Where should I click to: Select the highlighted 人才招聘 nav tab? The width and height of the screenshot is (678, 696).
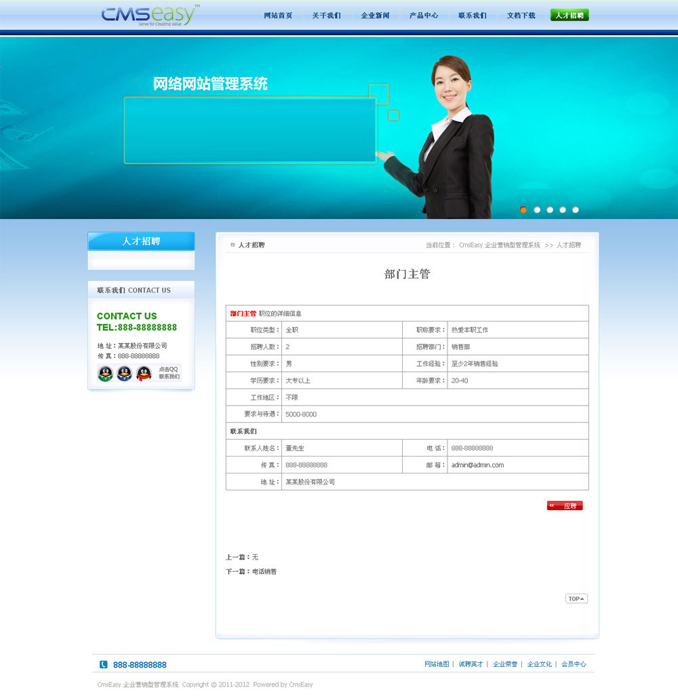tap(570, 15)
